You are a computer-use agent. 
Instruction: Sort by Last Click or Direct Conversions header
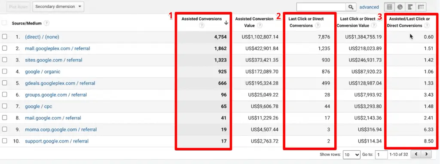[306, 22]
